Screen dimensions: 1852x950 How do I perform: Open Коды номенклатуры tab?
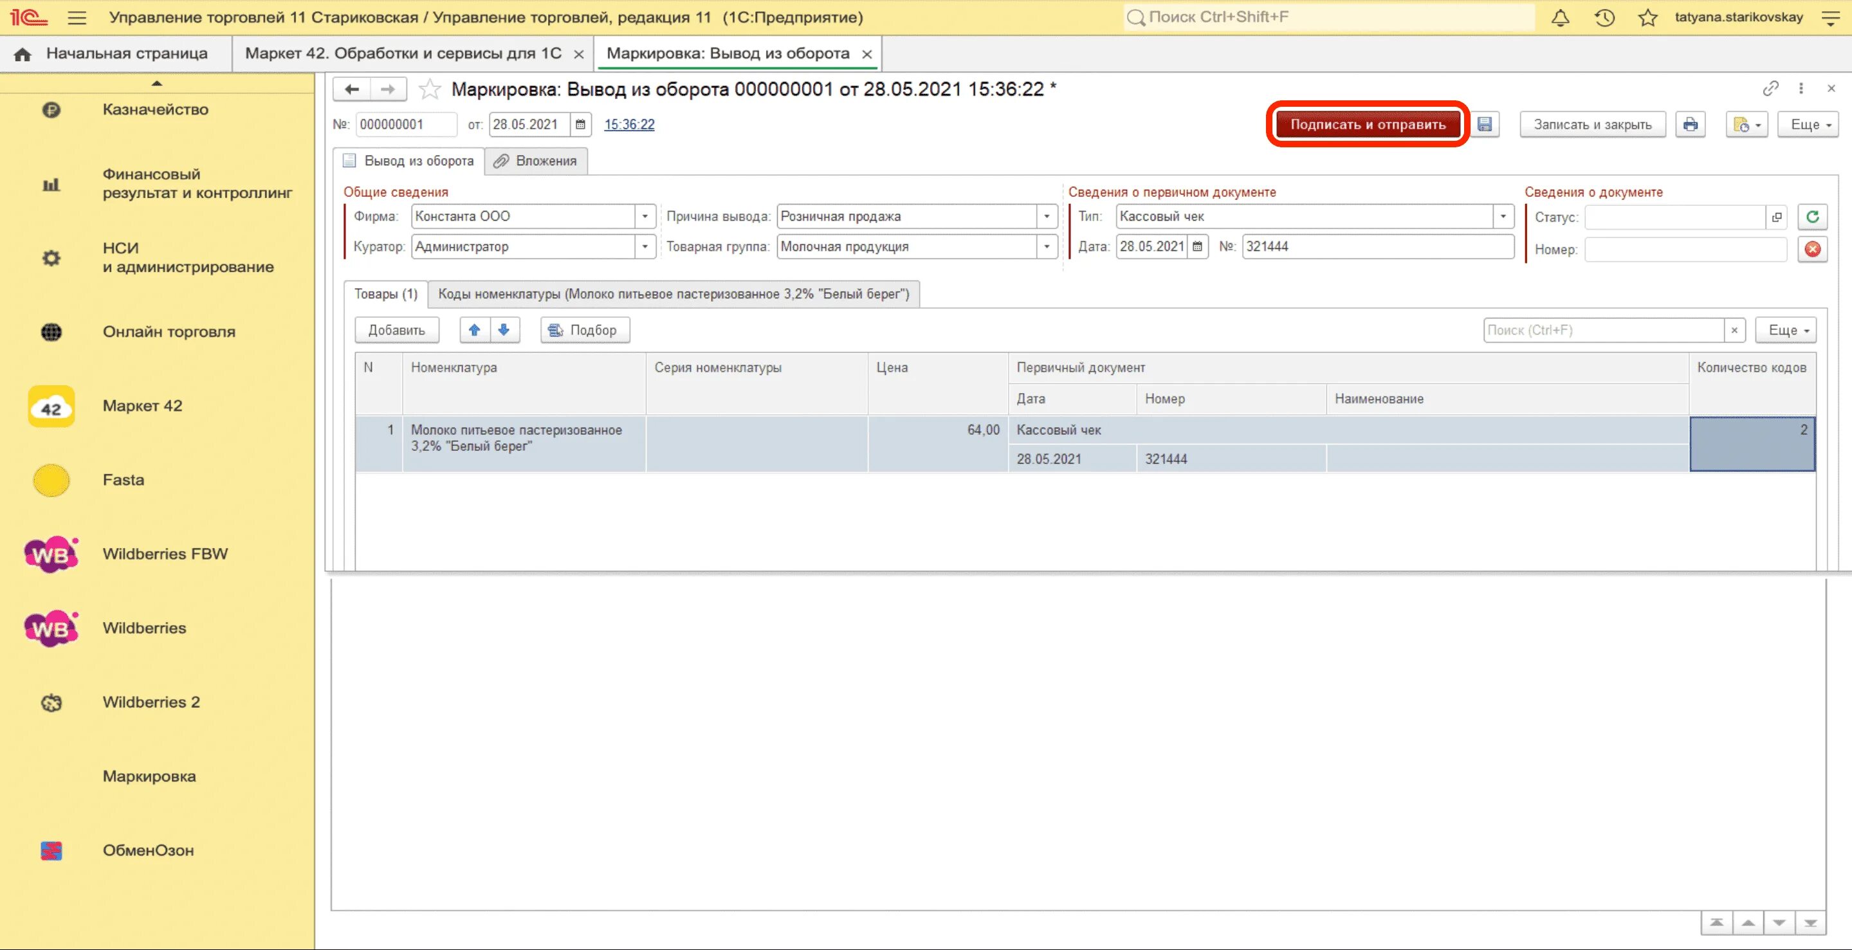pos(673,294)
